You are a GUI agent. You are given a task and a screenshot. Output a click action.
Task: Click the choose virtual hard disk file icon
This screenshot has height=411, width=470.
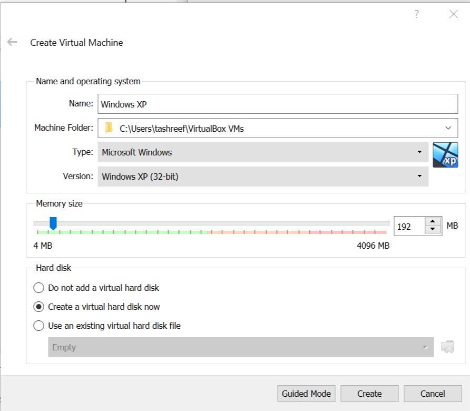pyautogui.click(x=447, y=347)
